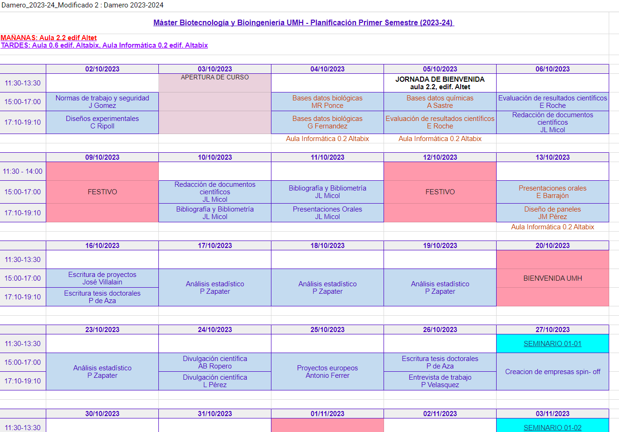
Task: Select the 03/10/2023 date header cell
Action: pos(215,69)
